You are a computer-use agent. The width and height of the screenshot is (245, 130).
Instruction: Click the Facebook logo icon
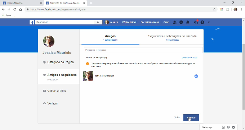click(32, 22)
